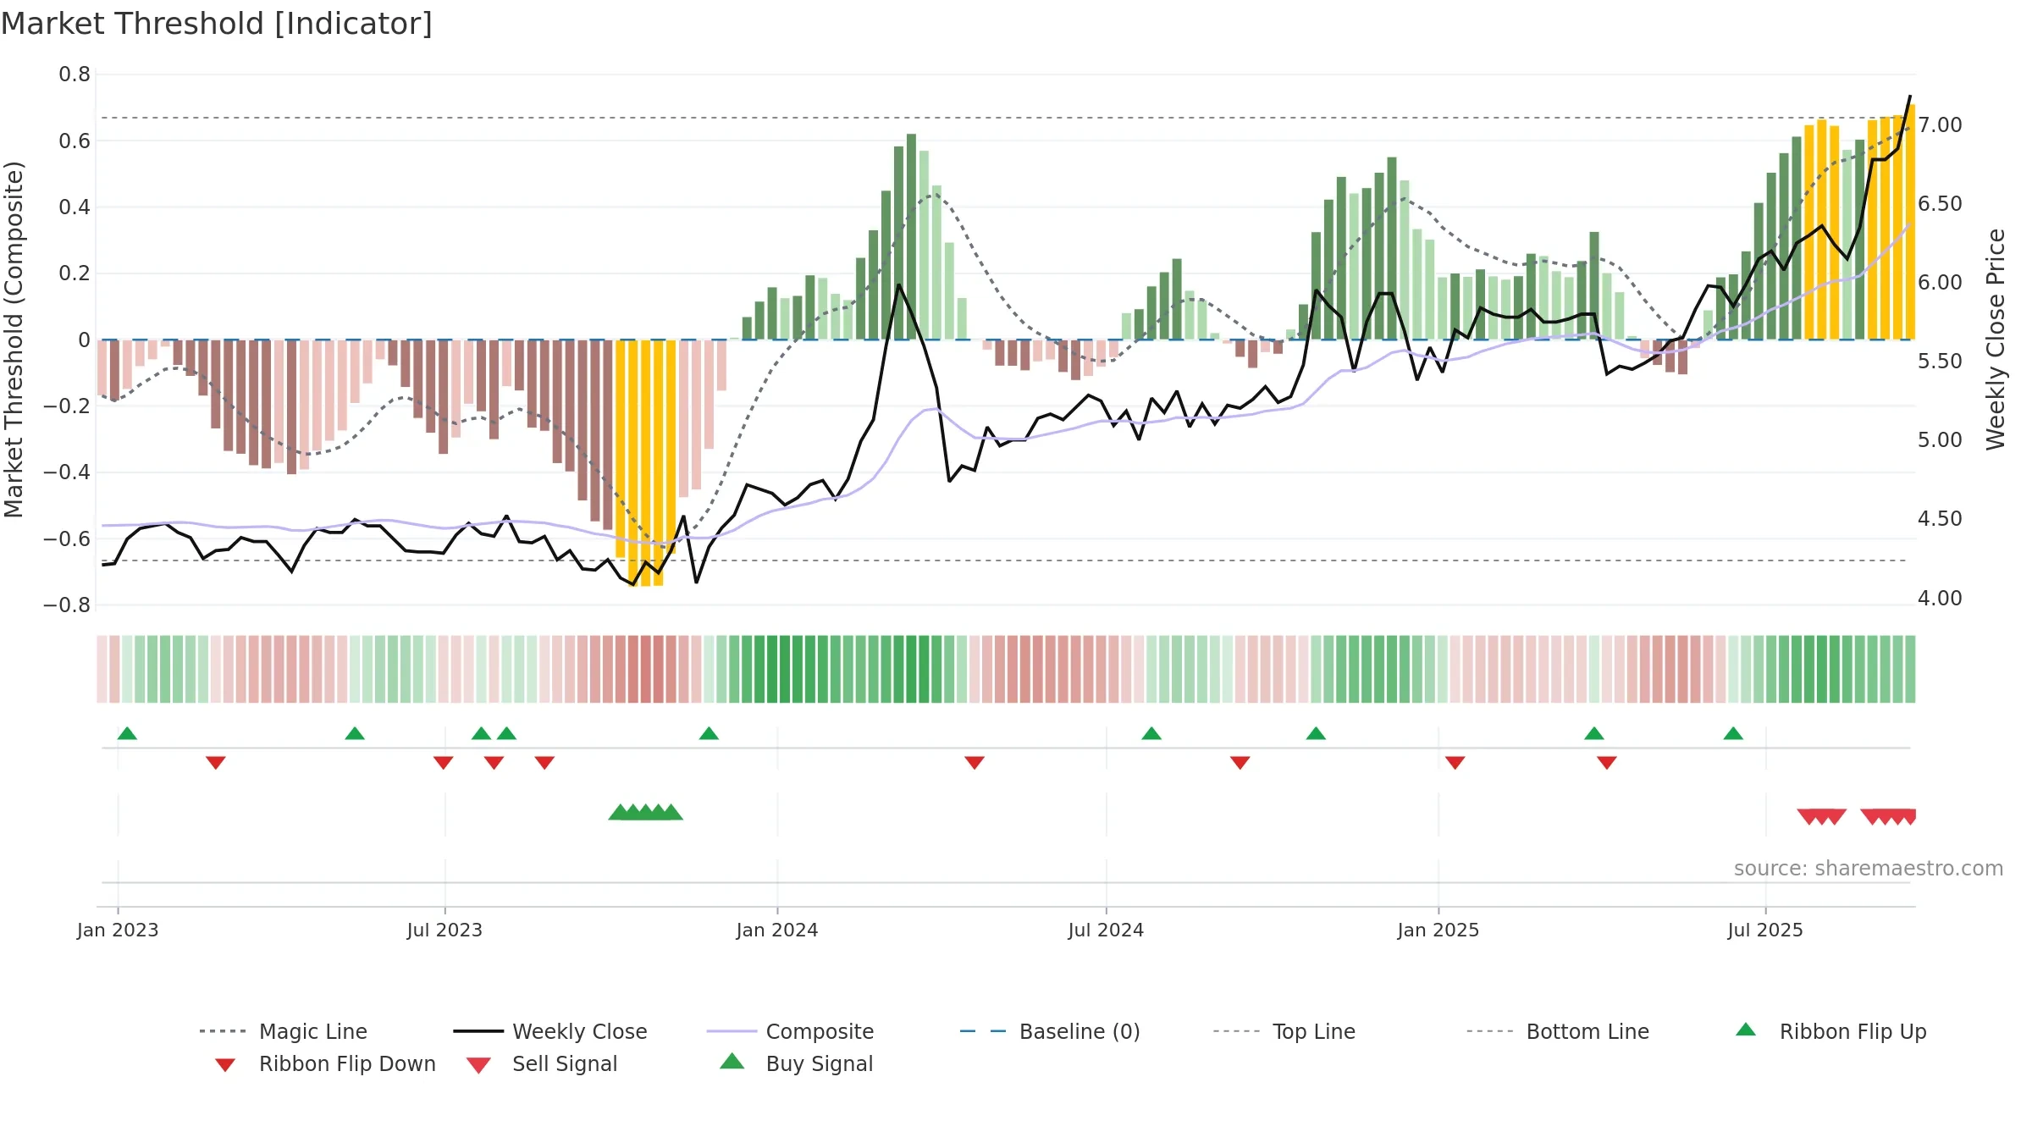Toggle the Top Line legend entry
The width and height of the screenshot is (2032, 1143).
click(x=1284, y=1031)
